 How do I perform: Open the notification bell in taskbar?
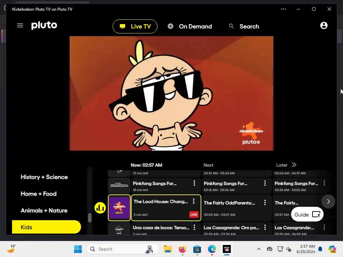point(320,249)
